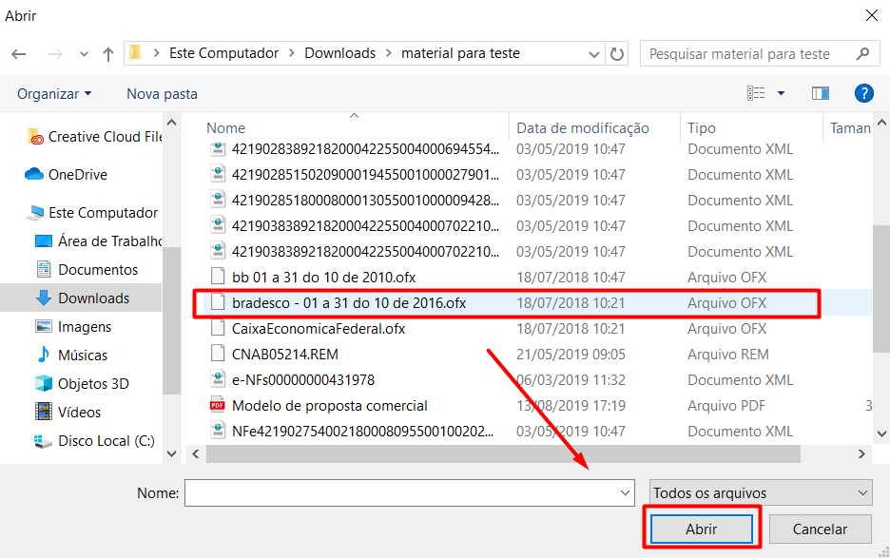Open the help question mark icon
The image size is (890, 558).
point(863,93)
